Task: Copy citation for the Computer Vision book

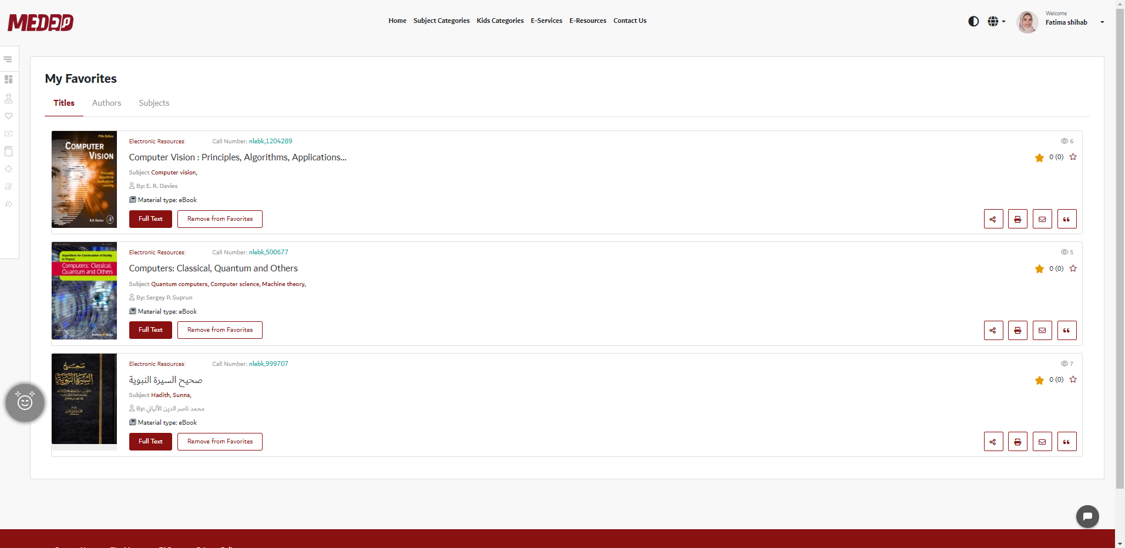Action: 1066,218
